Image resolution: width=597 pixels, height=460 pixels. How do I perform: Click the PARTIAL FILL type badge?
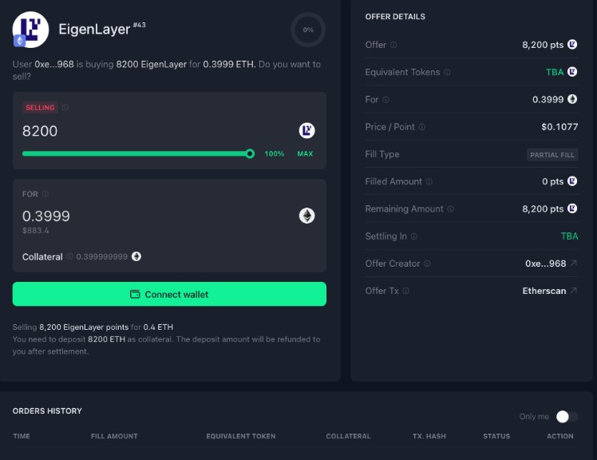[552, 155]
